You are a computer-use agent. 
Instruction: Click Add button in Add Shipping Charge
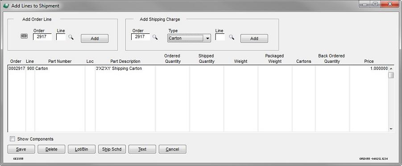click(254, 38)
